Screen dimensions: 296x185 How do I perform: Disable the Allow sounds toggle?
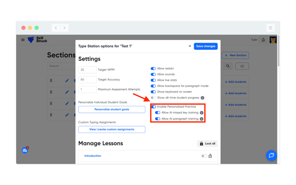153,74
